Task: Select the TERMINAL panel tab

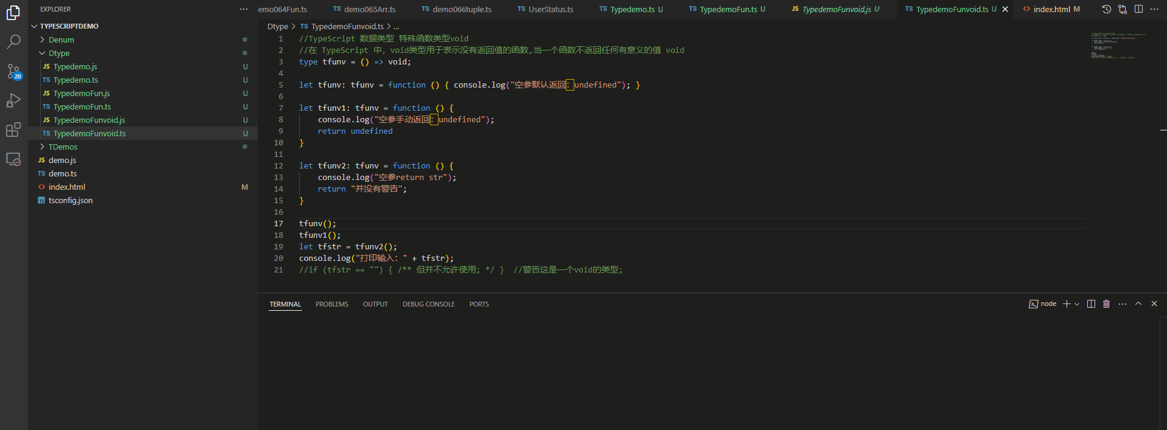Action: (x=286, y=304)
